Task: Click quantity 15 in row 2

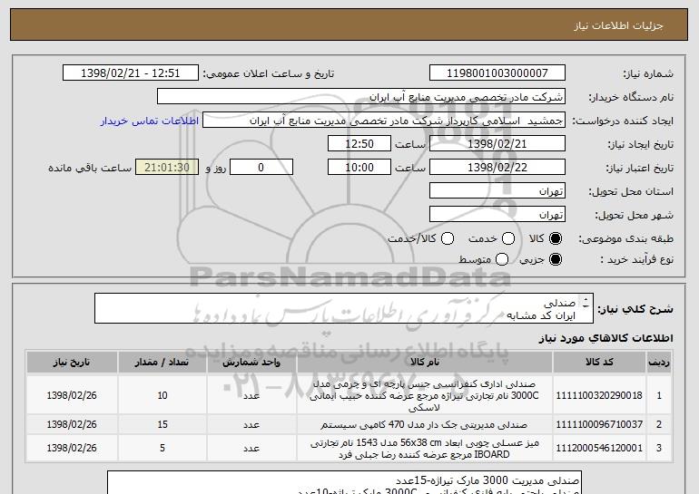Action: [162, 424]
